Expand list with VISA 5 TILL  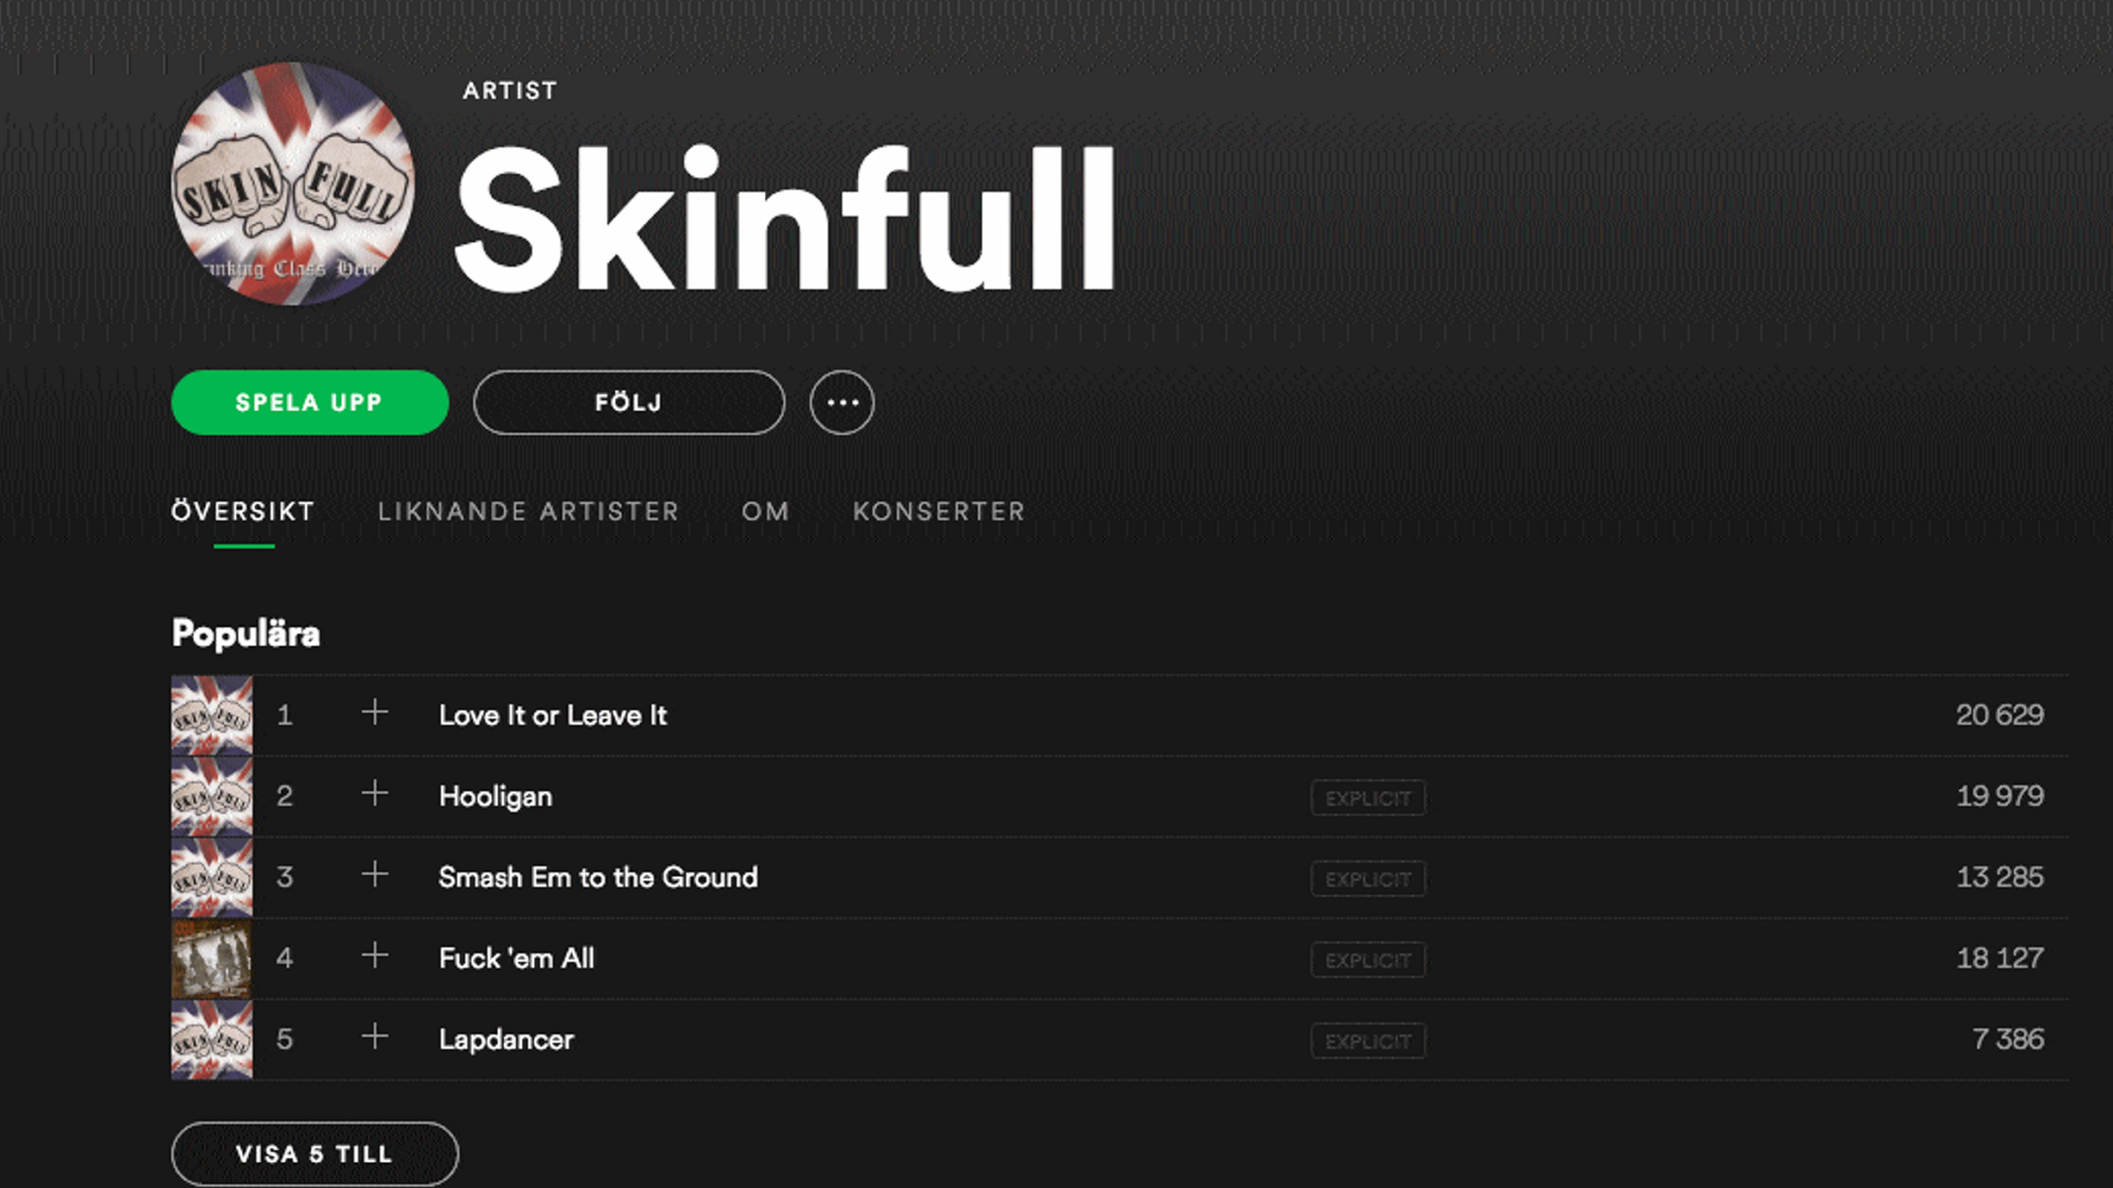tap(315, 1154)
